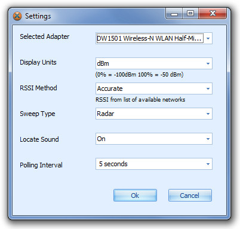The width and height of the screenshot is (240, 229).
Task: Open the Locate Sound dropdown set to On
Action: [x=154, y=139]
